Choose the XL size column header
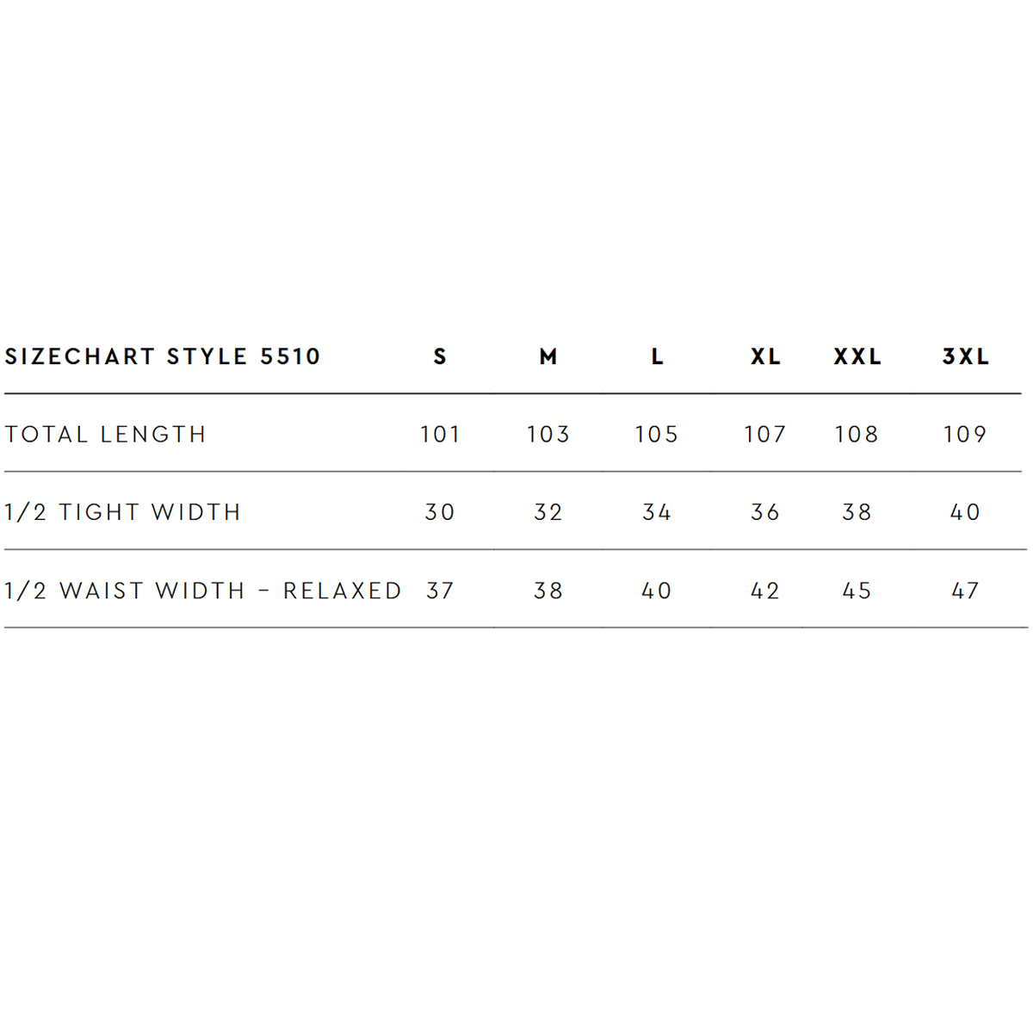Image resolution: width=1033 pixels, height=1033 pixels. point(765,356)
